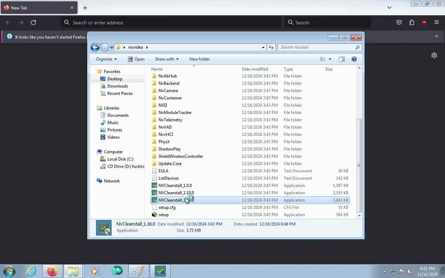Create a New folder

pyautogui.click(x=200, y=59)
